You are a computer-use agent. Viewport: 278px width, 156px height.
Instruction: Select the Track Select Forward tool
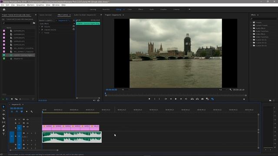3,110
